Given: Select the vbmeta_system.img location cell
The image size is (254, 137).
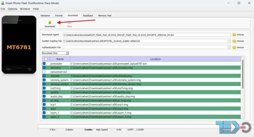Looking at the screenshot, I should coord(155,80).
